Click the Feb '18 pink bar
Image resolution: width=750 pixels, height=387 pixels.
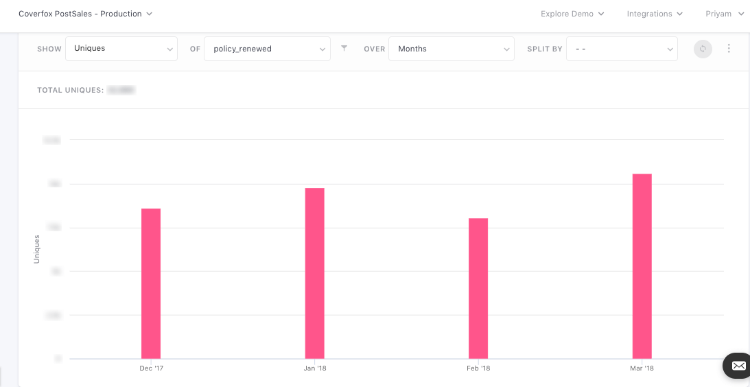pyautogui.click(x=478, y=288)
